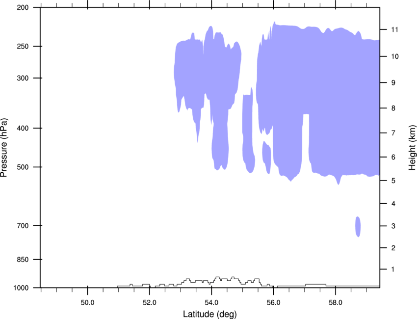Click the 400 pressure tick label
Viewport: 417px width, 319px height.
pos(23,128)
